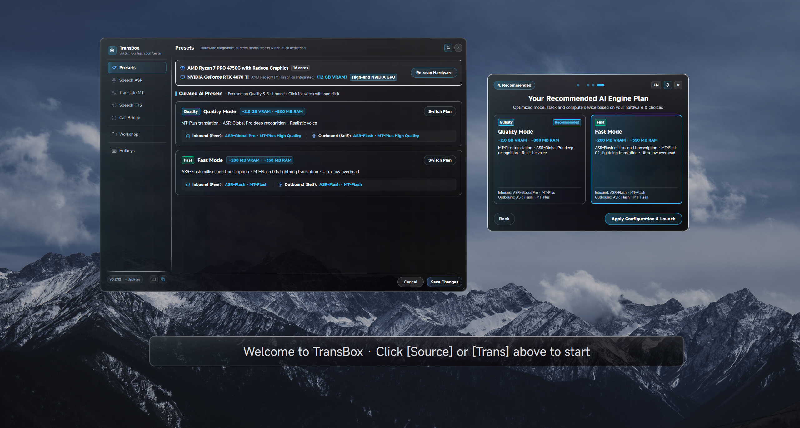
Task: Click the 16 cores badge
Action: click(x=301, y=68)
